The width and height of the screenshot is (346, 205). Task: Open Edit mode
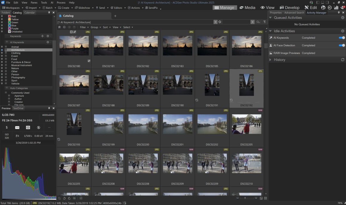click(311, 7)
